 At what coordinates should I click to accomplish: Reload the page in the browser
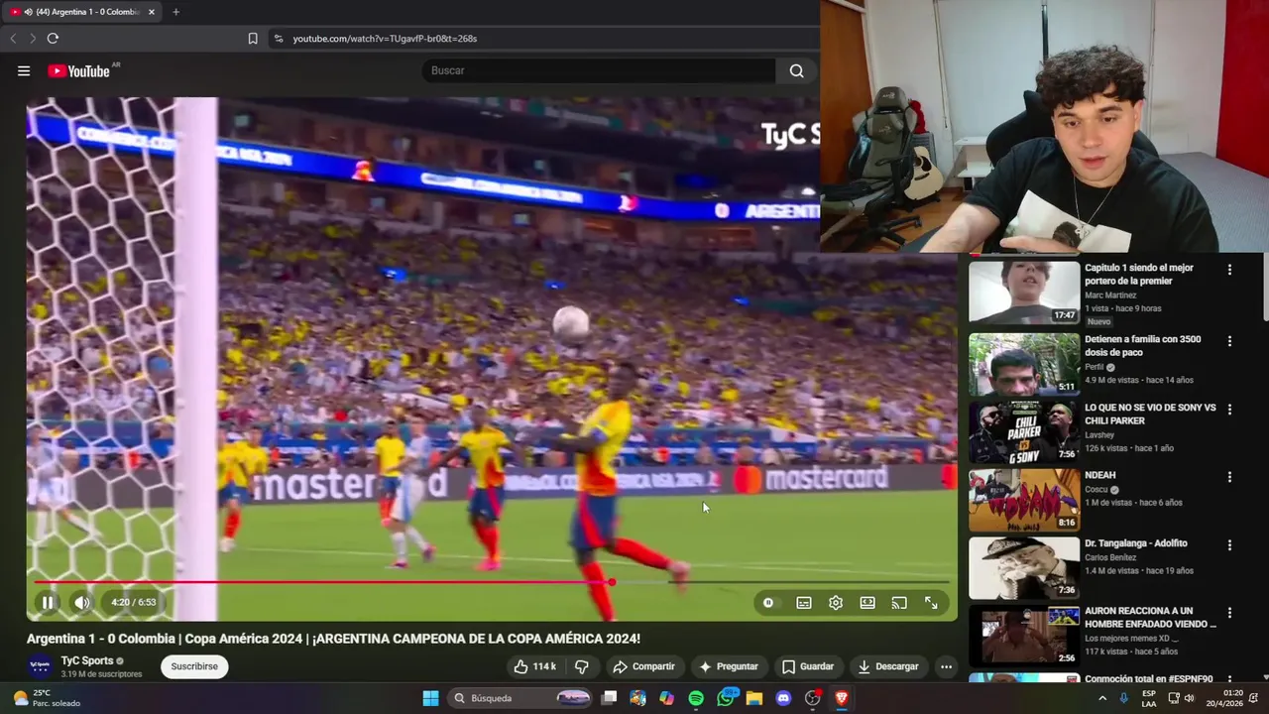coord(53,39)
